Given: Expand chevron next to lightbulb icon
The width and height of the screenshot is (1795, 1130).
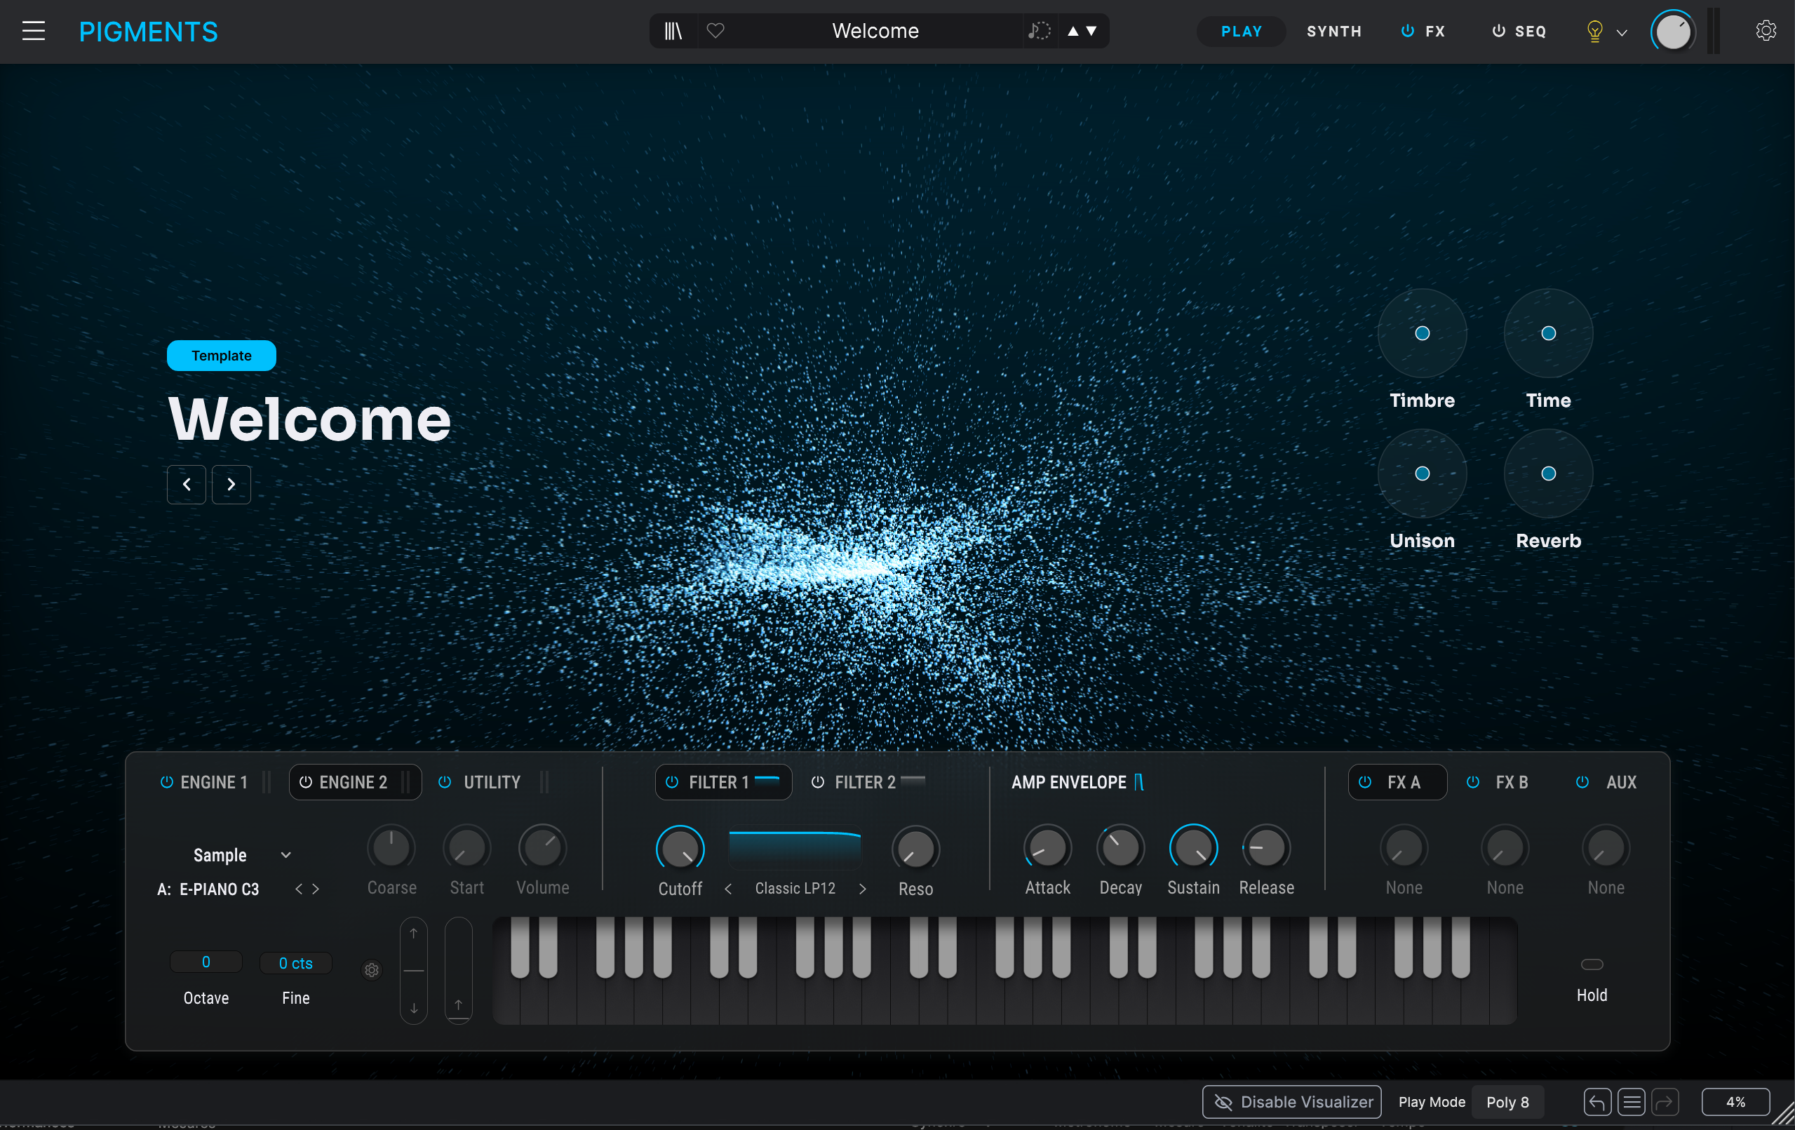Looking at the screenshot, I should pos(1621,33).
